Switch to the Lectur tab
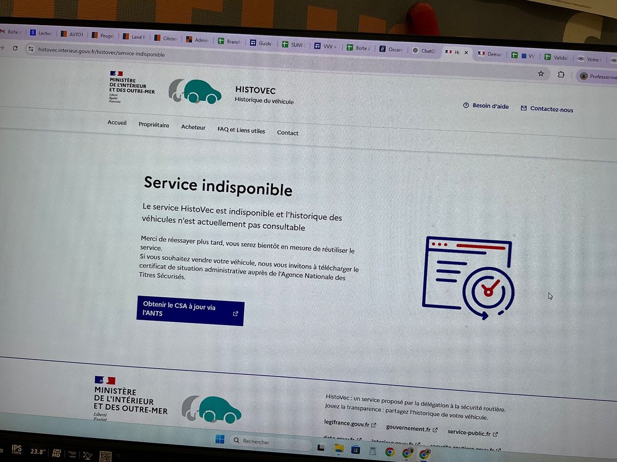 (41, 33)
